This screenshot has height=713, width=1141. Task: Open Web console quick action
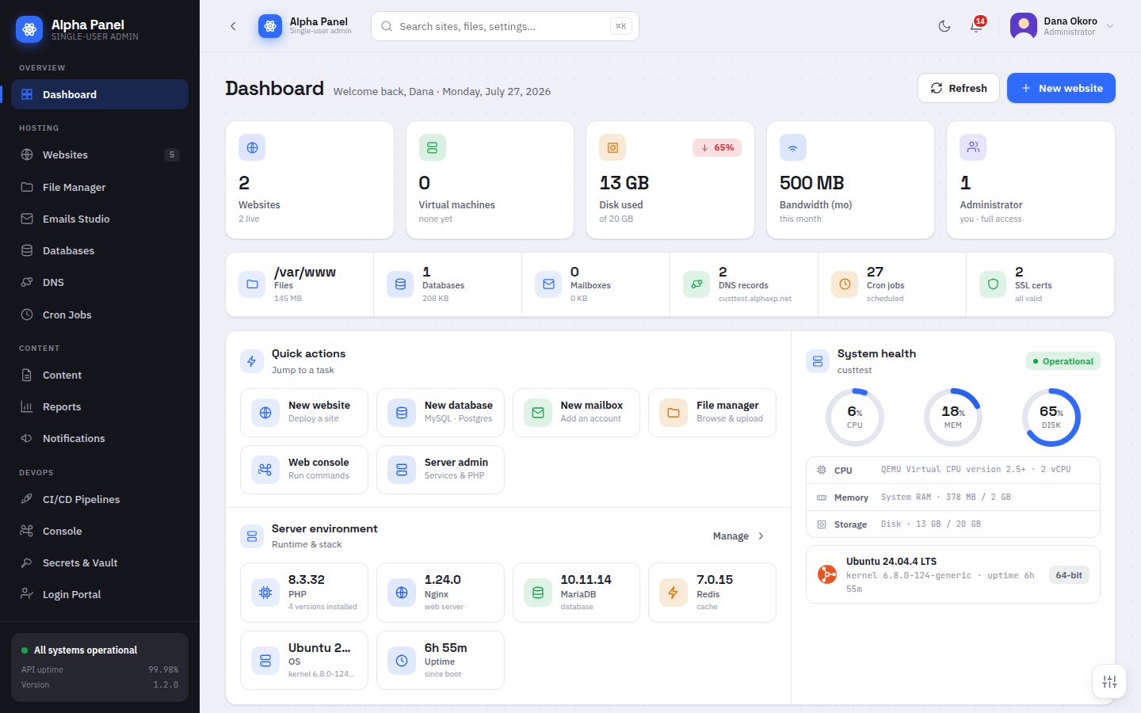click(x=304, y=470)
